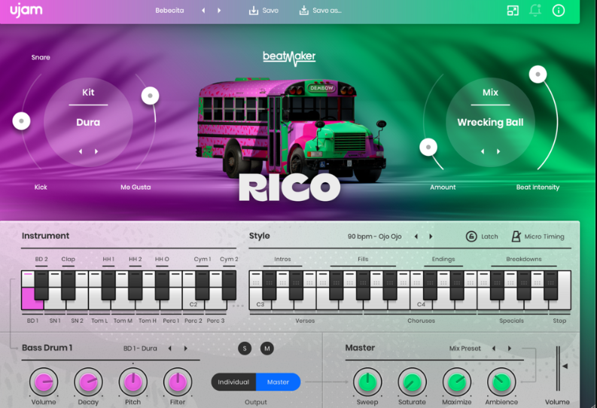Open Micro Timing metronome icon

point(516,236)
